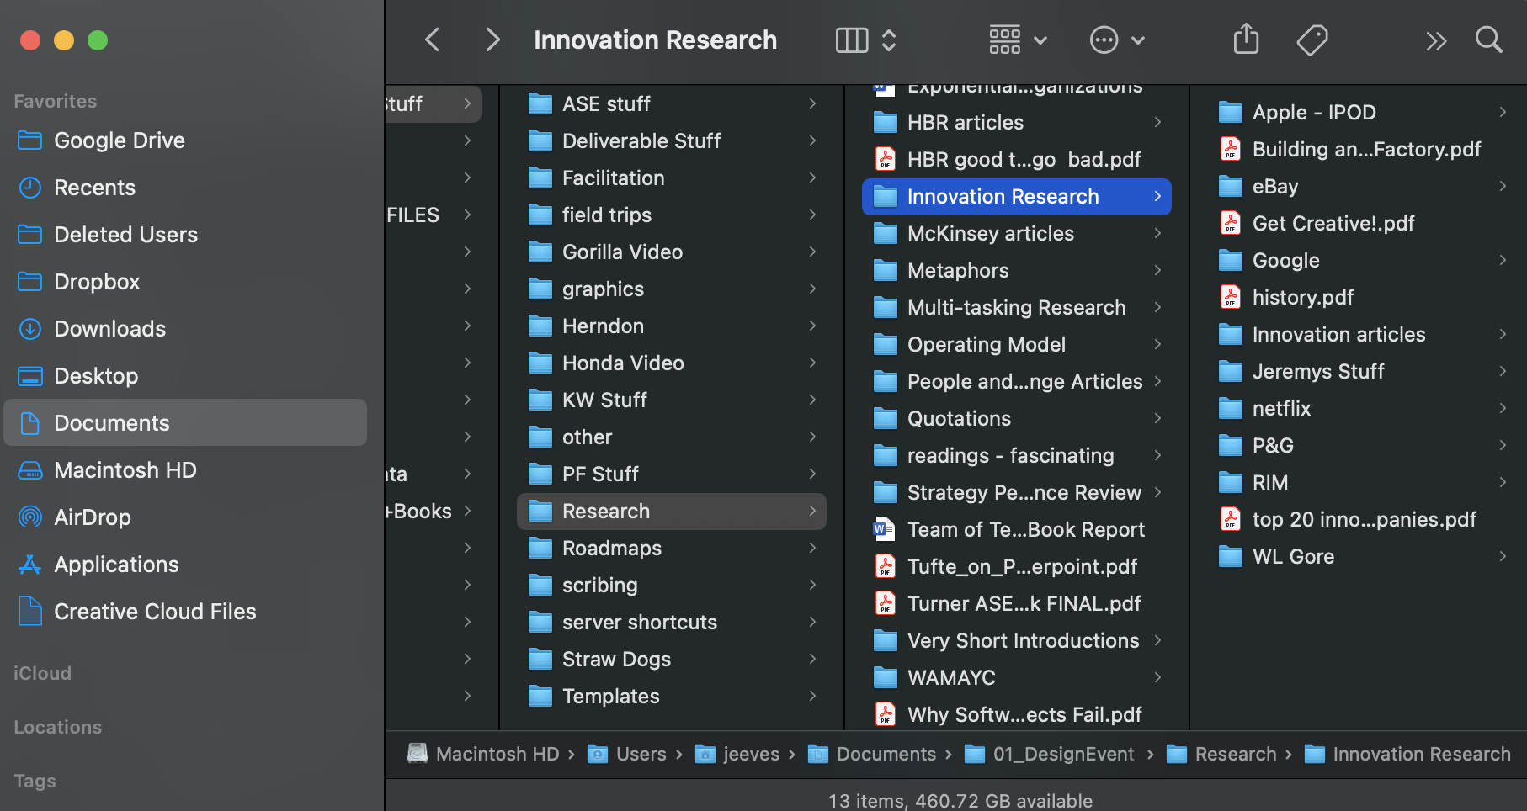Expand the Honda Video folder chevron
Viewport: 1527px width, 811px height.
click(x=812, y=363)
